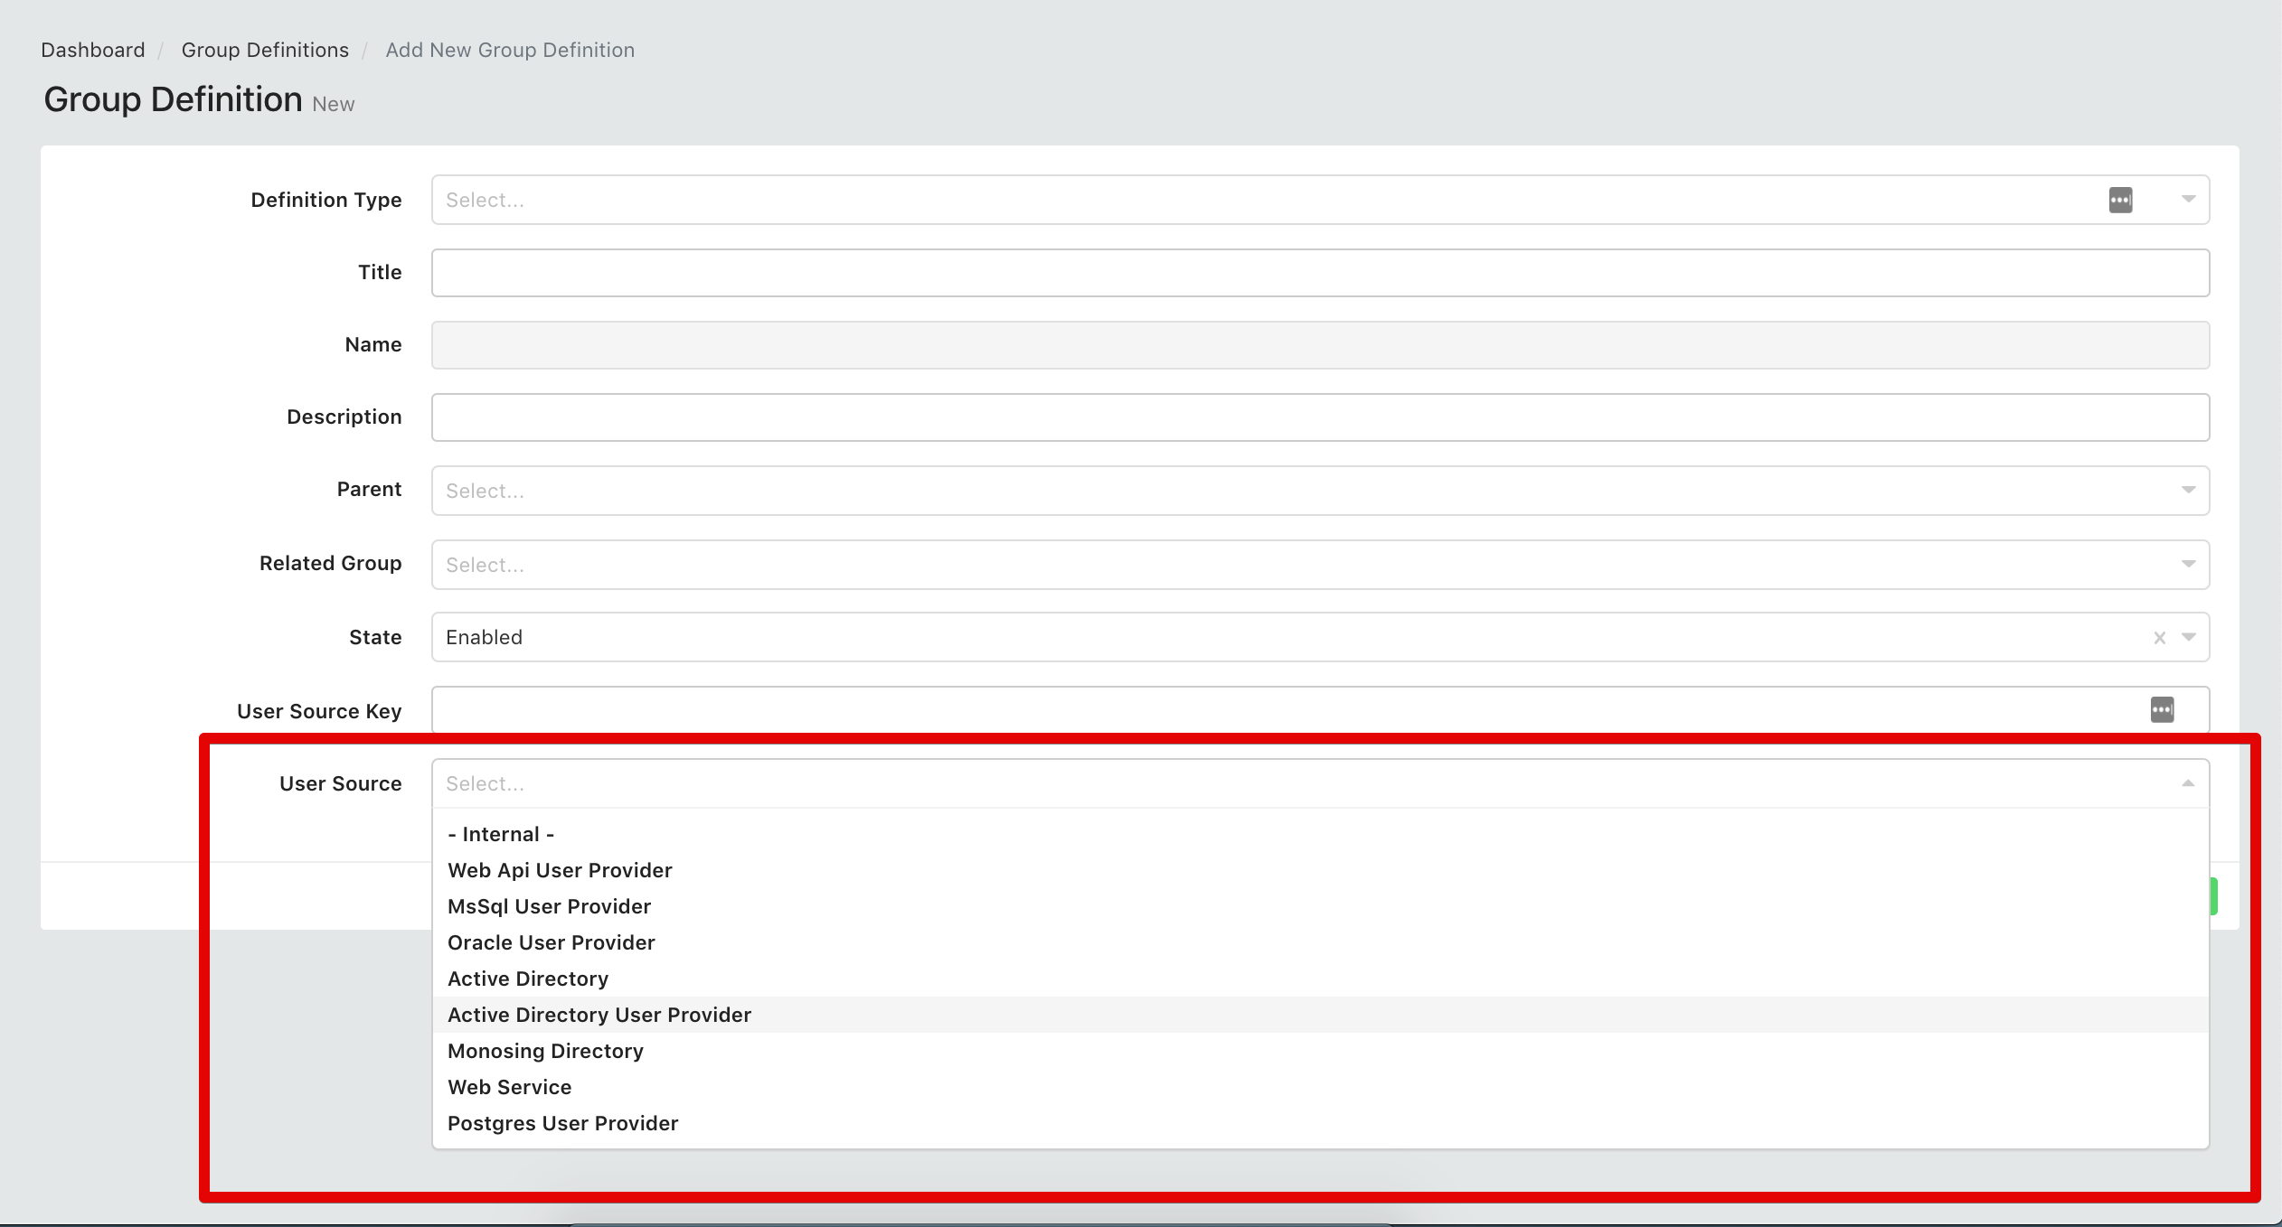Select MsSql User Provider from list
This screenshot has height=1227, width=2282.
549,906
